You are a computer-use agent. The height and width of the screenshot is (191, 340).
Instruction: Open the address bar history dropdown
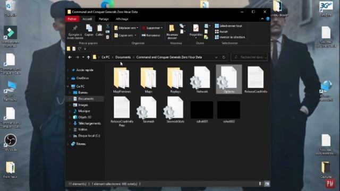pos(216,57)
